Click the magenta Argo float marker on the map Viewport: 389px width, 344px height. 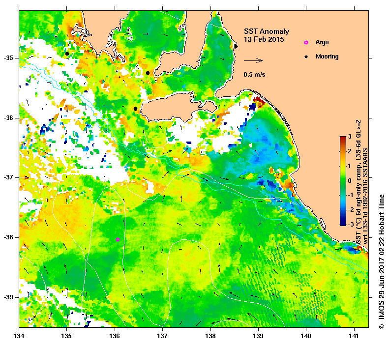(118, 239)
